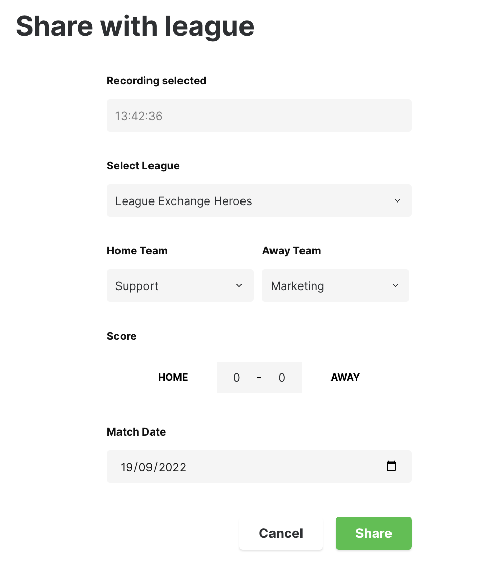Click the Select League field label
This screenshot has height=577, width=481.
(x=143, y=166)
